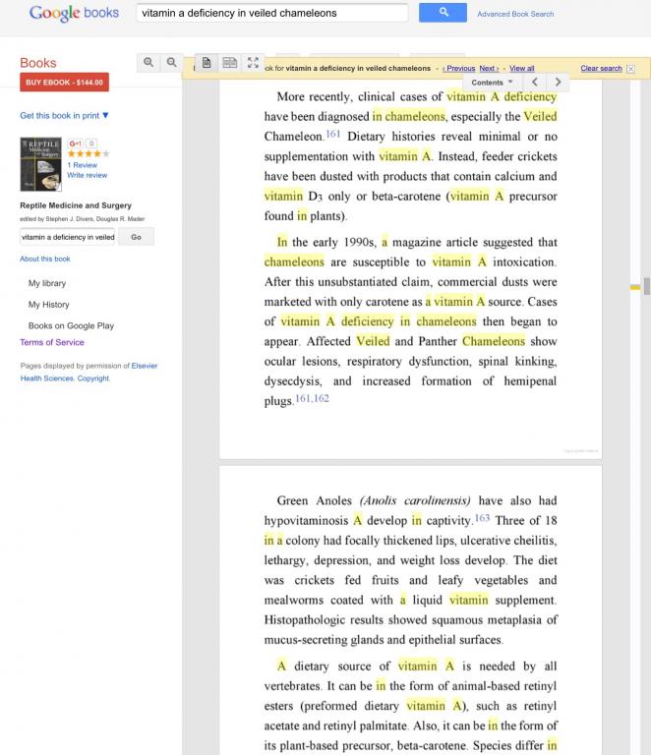Click the Clear search link
651x755 pixels.
click(x=601, y=69)
